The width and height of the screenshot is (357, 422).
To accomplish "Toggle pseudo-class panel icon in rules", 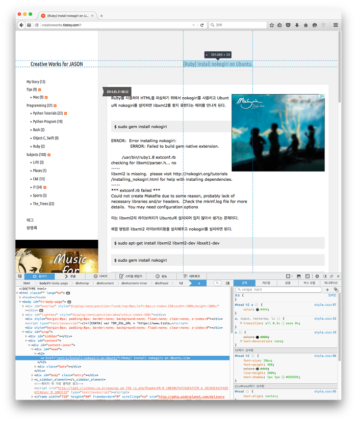I will [336, 290].
